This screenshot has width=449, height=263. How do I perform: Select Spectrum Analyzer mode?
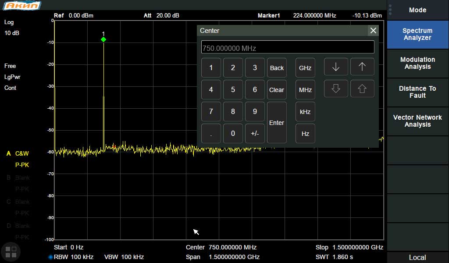[x=417, y=34]
